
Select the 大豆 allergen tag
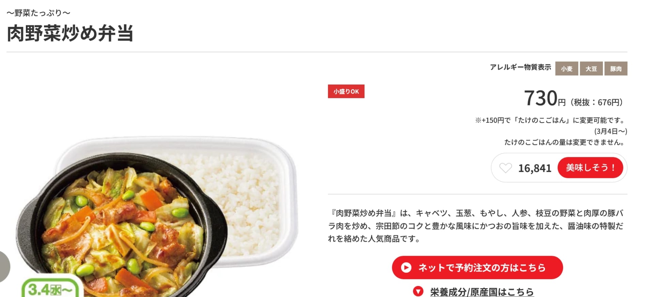point(591,69)
